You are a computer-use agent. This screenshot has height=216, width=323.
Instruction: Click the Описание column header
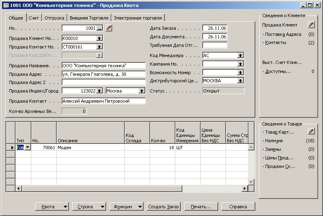91,133
